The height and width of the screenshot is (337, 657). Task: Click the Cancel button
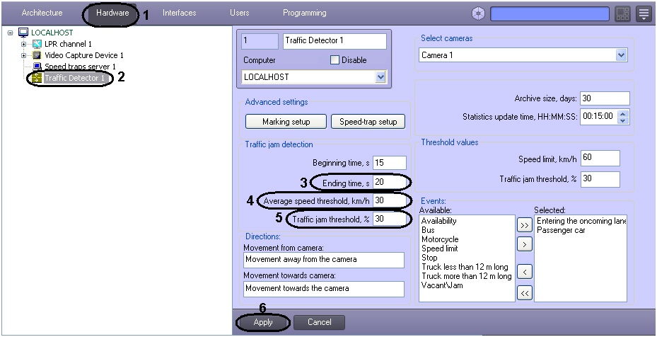(319, 322)
